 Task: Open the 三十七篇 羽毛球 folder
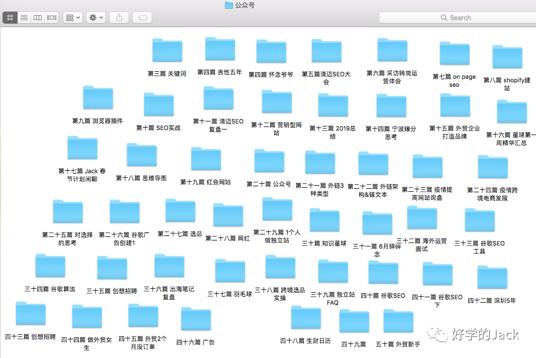[230, 270]
